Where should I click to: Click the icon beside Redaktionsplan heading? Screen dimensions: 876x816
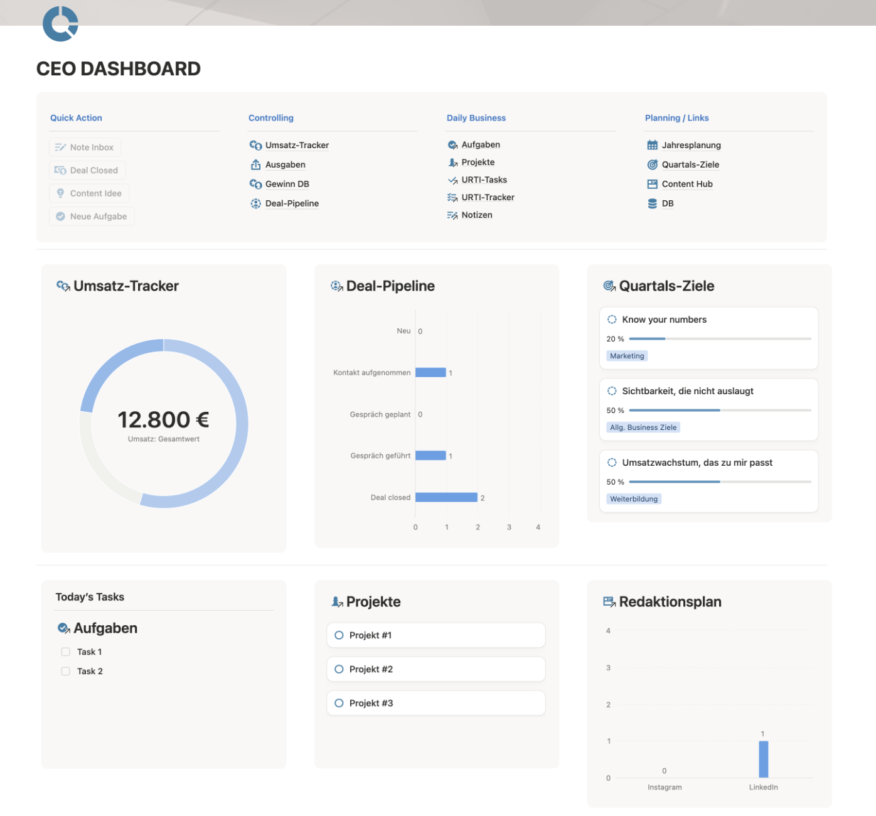[609, 602]
